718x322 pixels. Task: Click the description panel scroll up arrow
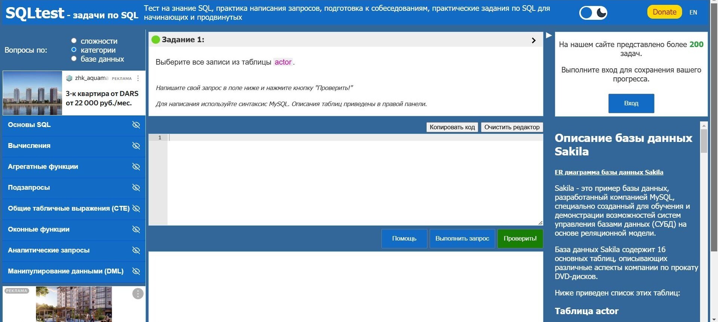[x=704, y=125]
